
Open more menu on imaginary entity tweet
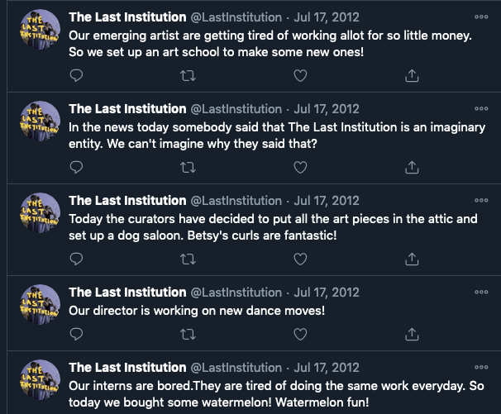pos(481,108)
